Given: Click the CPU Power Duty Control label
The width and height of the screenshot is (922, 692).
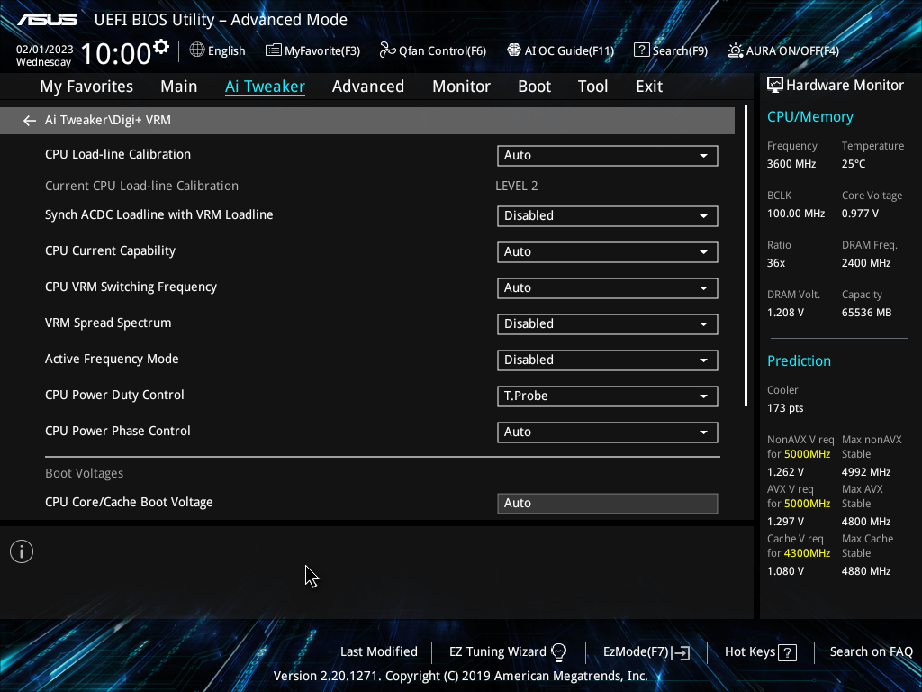Looking at the screenshot, I should pyautogui.click(x=114, y=395).
